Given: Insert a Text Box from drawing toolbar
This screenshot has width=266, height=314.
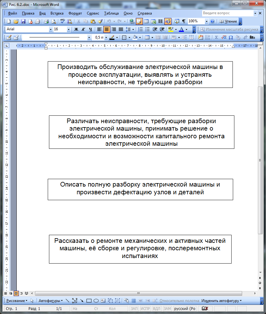Looking at the screenshot, I should pos(103,301).
